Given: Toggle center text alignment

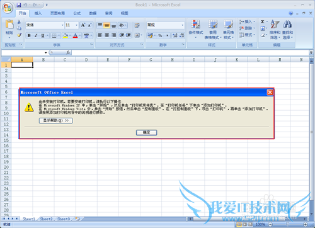Looking at the screenshot, I should click(x=106, y=35).
